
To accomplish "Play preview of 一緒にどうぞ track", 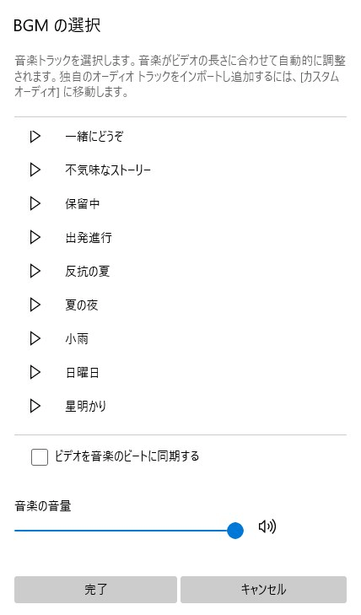I will (35, 137).
